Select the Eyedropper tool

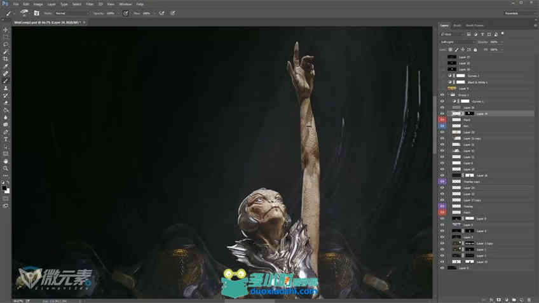click(x=6, y=66)
